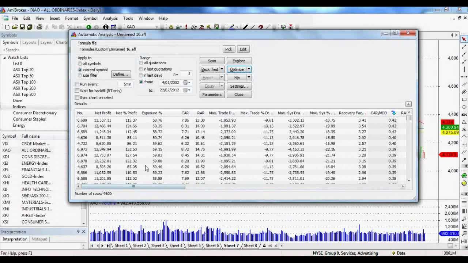Screen dimensions: 468x263
Task: Click the Print toolbar icon
Action: (x=39, y=27)
